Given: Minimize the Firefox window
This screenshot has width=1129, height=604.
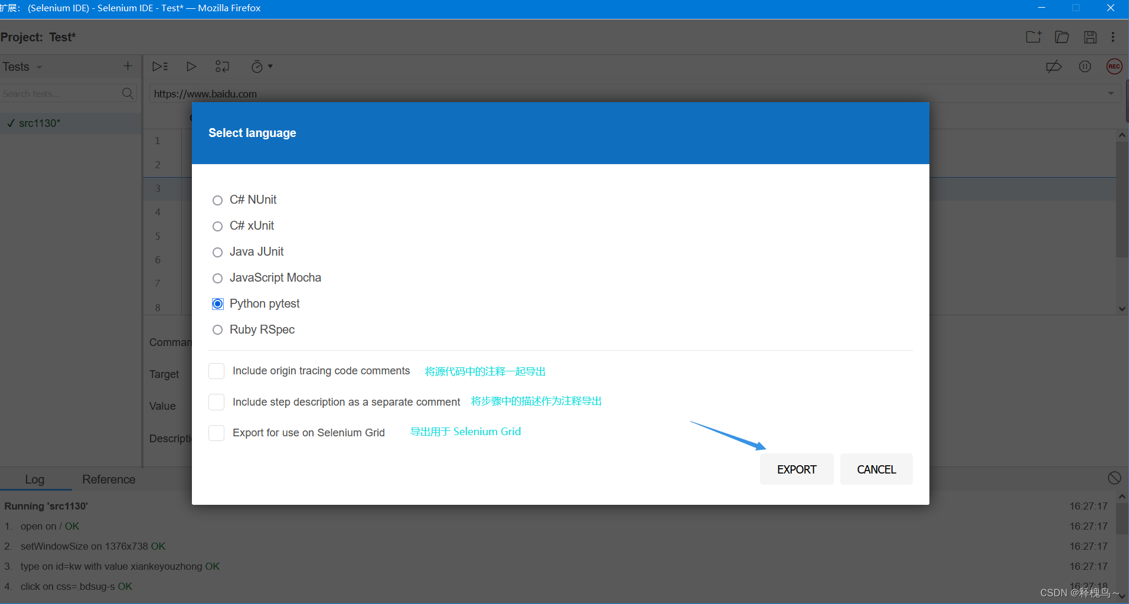Looking at the screenshot, I should click(x=1042, y=8).
